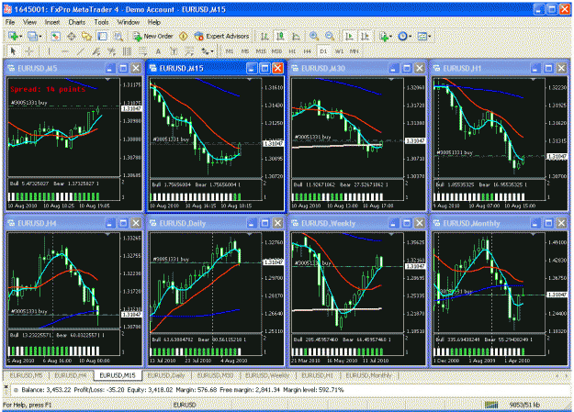This screenshot has height=412, width=574.
Task: Switch to the EURUSD,Monthly chart tab
Action: coord(368,375)
